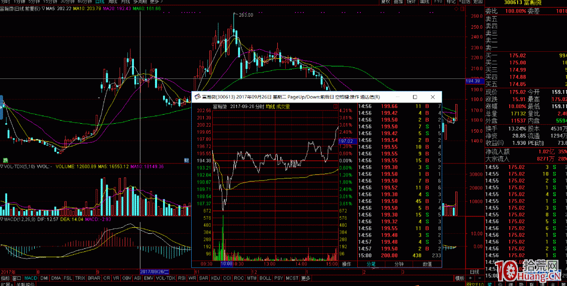Select the DMI indicator tab
The width and height of the screenshot is (567, 286).
pos(43,278)
